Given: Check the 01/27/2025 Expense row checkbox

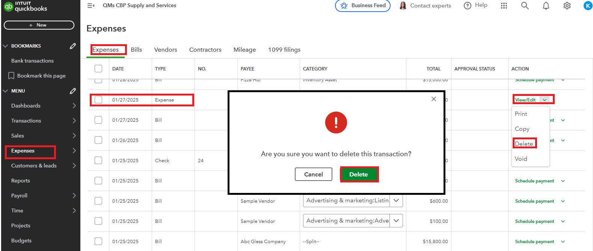Looking at the screenshot, I should 98,100.
